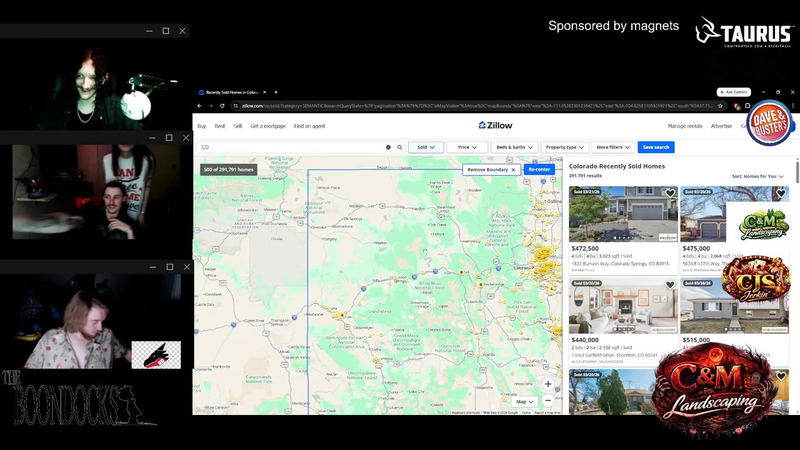
Task: Bookmark this page with the star icon
Action: [x=720, y=106]
